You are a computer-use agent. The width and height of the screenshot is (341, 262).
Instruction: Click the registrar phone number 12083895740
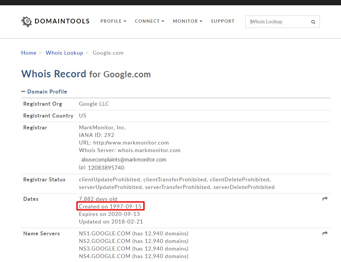106,168
